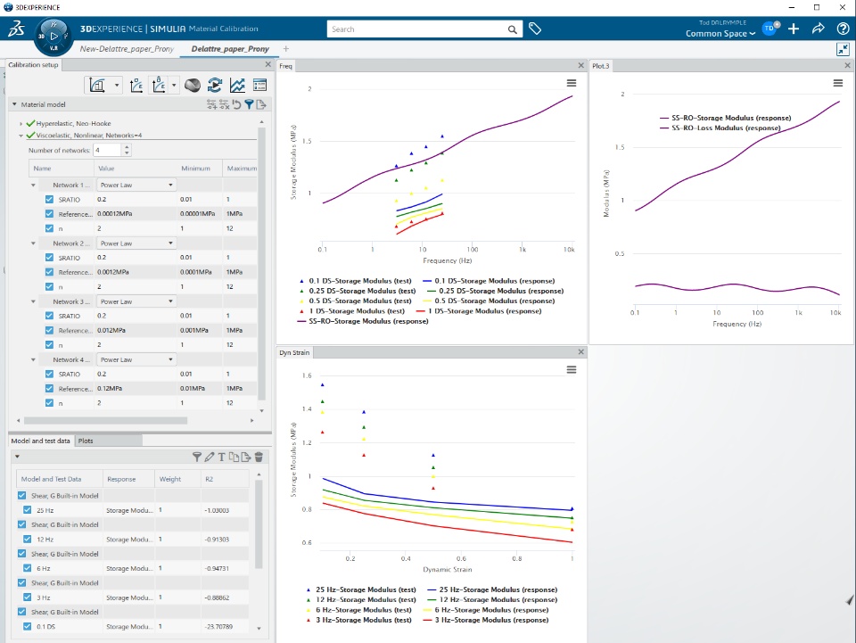This screenshot has height=643, width=856.
Task: Open Network 2 Power Law dropdown
Action: click(136, 243)
